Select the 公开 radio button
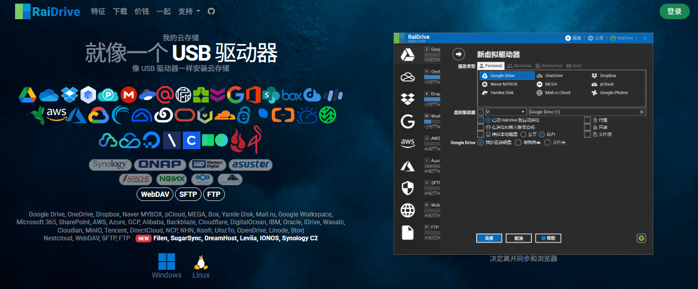The image size is (698, 289). [x=523, y=134]
